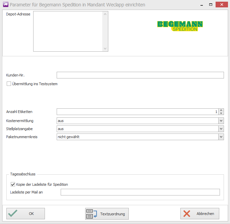Click the Stellplatzangabe label
Image resolution: width=230 pixels, height=224 pixels.
19,129
